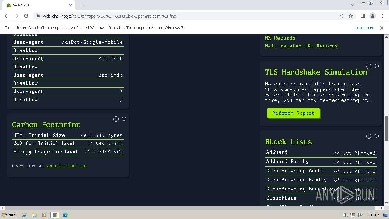This screenshot has height=219, width=389.
Task: Click Refetch Report button
Action: [x=293, y=113]
